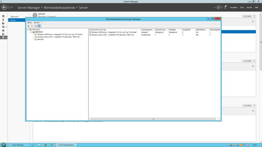Open Dashboard icon in Server-Manager sidebar
This screenshot has width=262, height=147.
pos(3,16)
